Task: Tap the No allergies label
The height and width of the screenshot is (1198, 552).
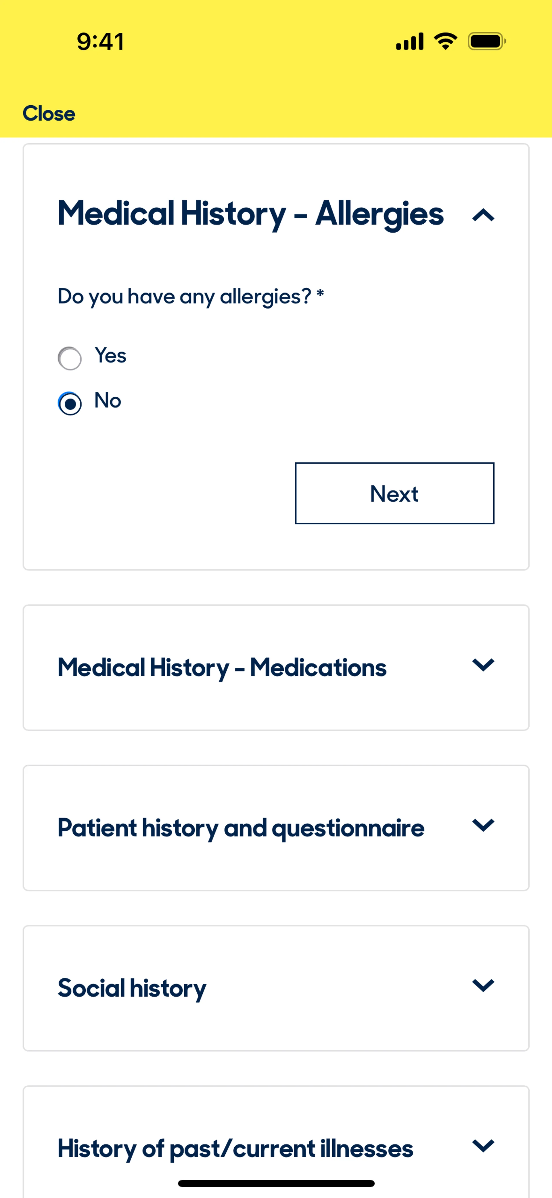Action: tap(108, 400)
